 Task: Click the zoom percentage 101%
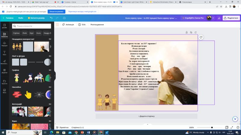[191, 127]
